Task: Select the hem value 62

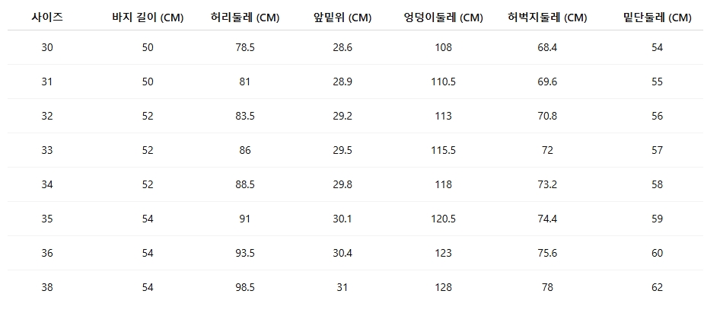Action: [x=657, y=287]
